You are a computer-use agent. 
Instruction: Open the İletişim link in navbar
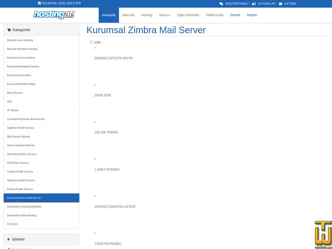[x=252, y=15]
